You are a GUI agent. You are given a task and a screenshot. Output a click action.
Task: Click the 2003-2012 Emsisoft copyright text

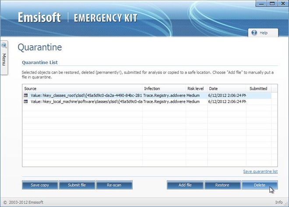click(x=23, y=202)
